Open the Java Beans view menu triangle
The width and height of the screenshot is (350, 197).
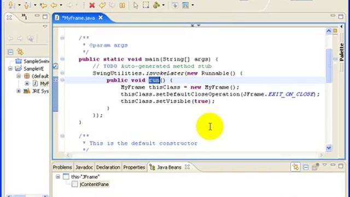tap(324, 165)
